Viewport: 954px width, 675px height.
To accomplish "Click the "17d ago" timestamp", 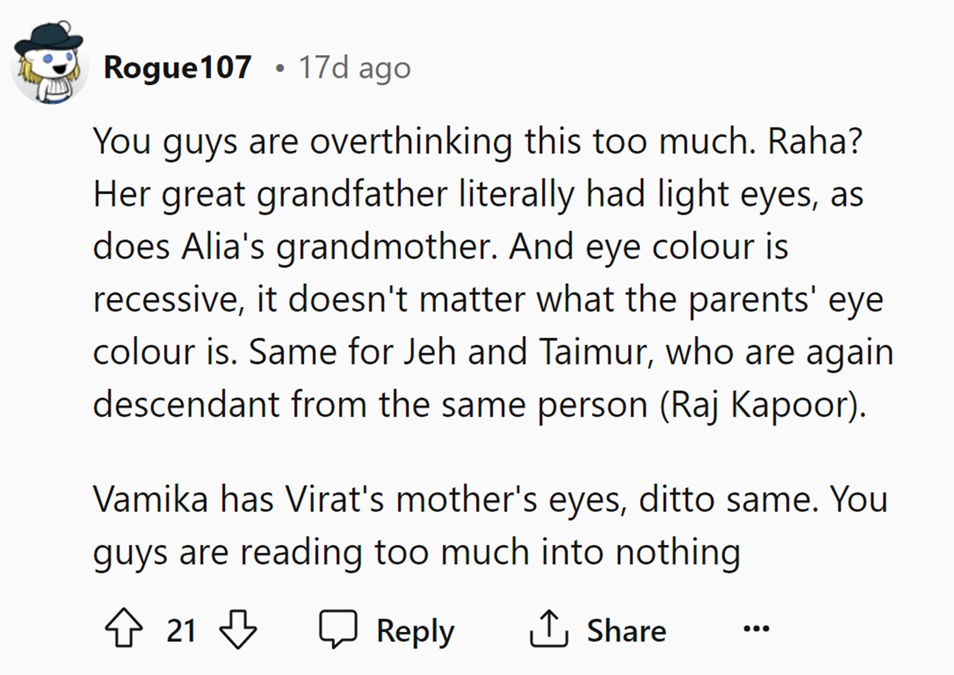I will pos(354,67).
